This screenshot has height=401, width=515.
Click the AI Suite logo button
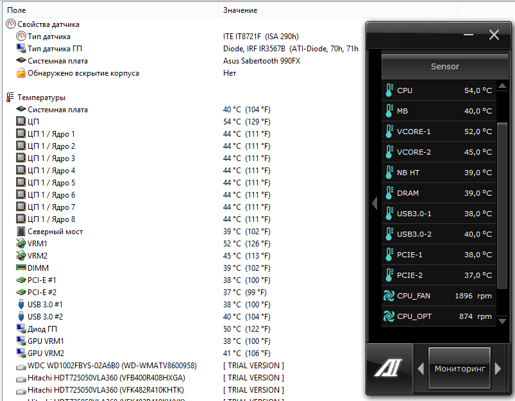pos(389,368)
